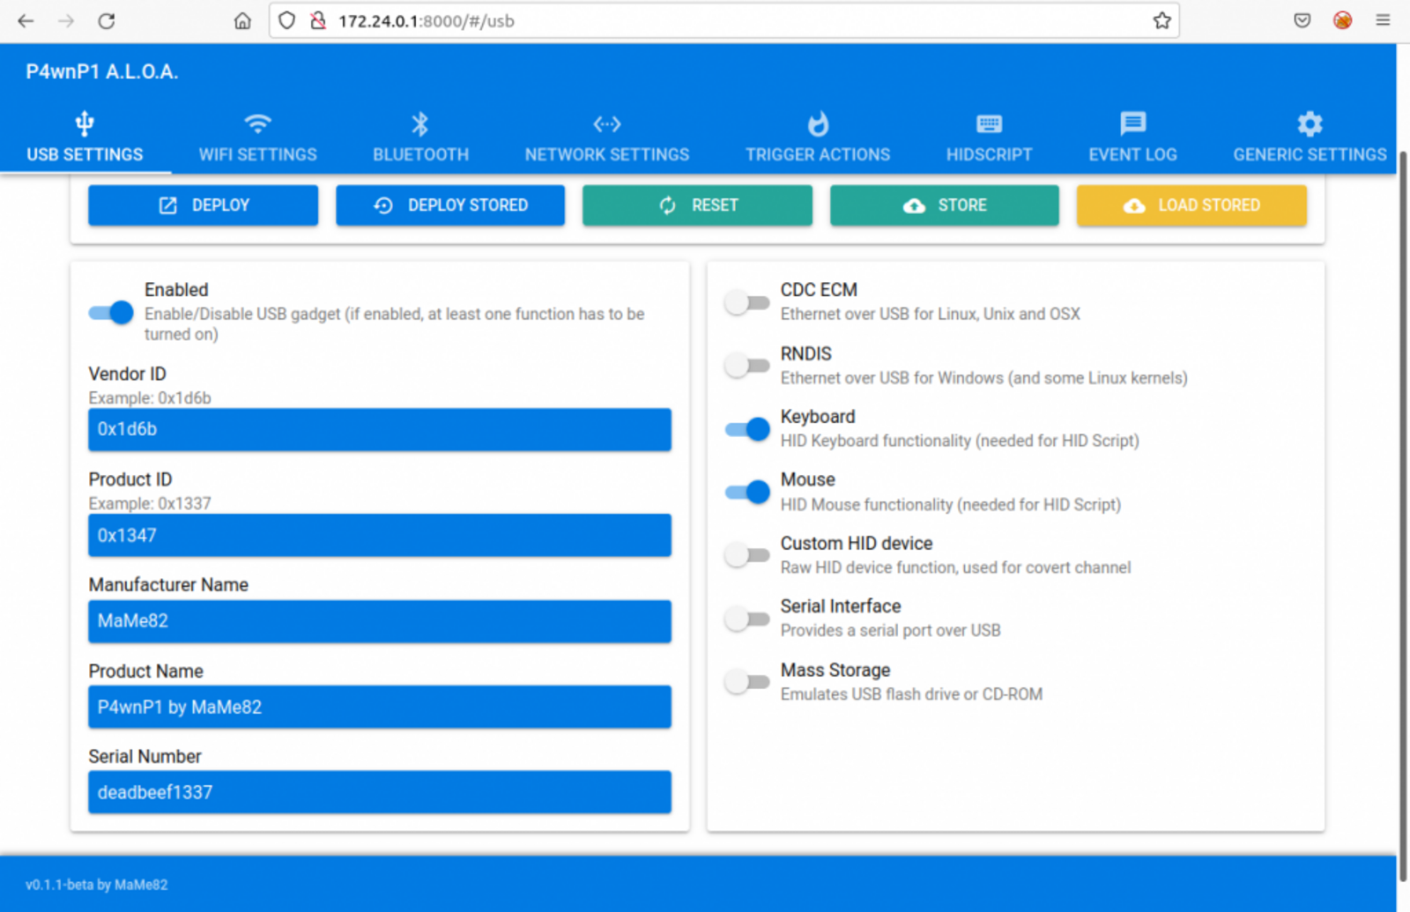Open the HIDScript tab
This screenshot has height=912, width=1410.
[x=989, y=137]
